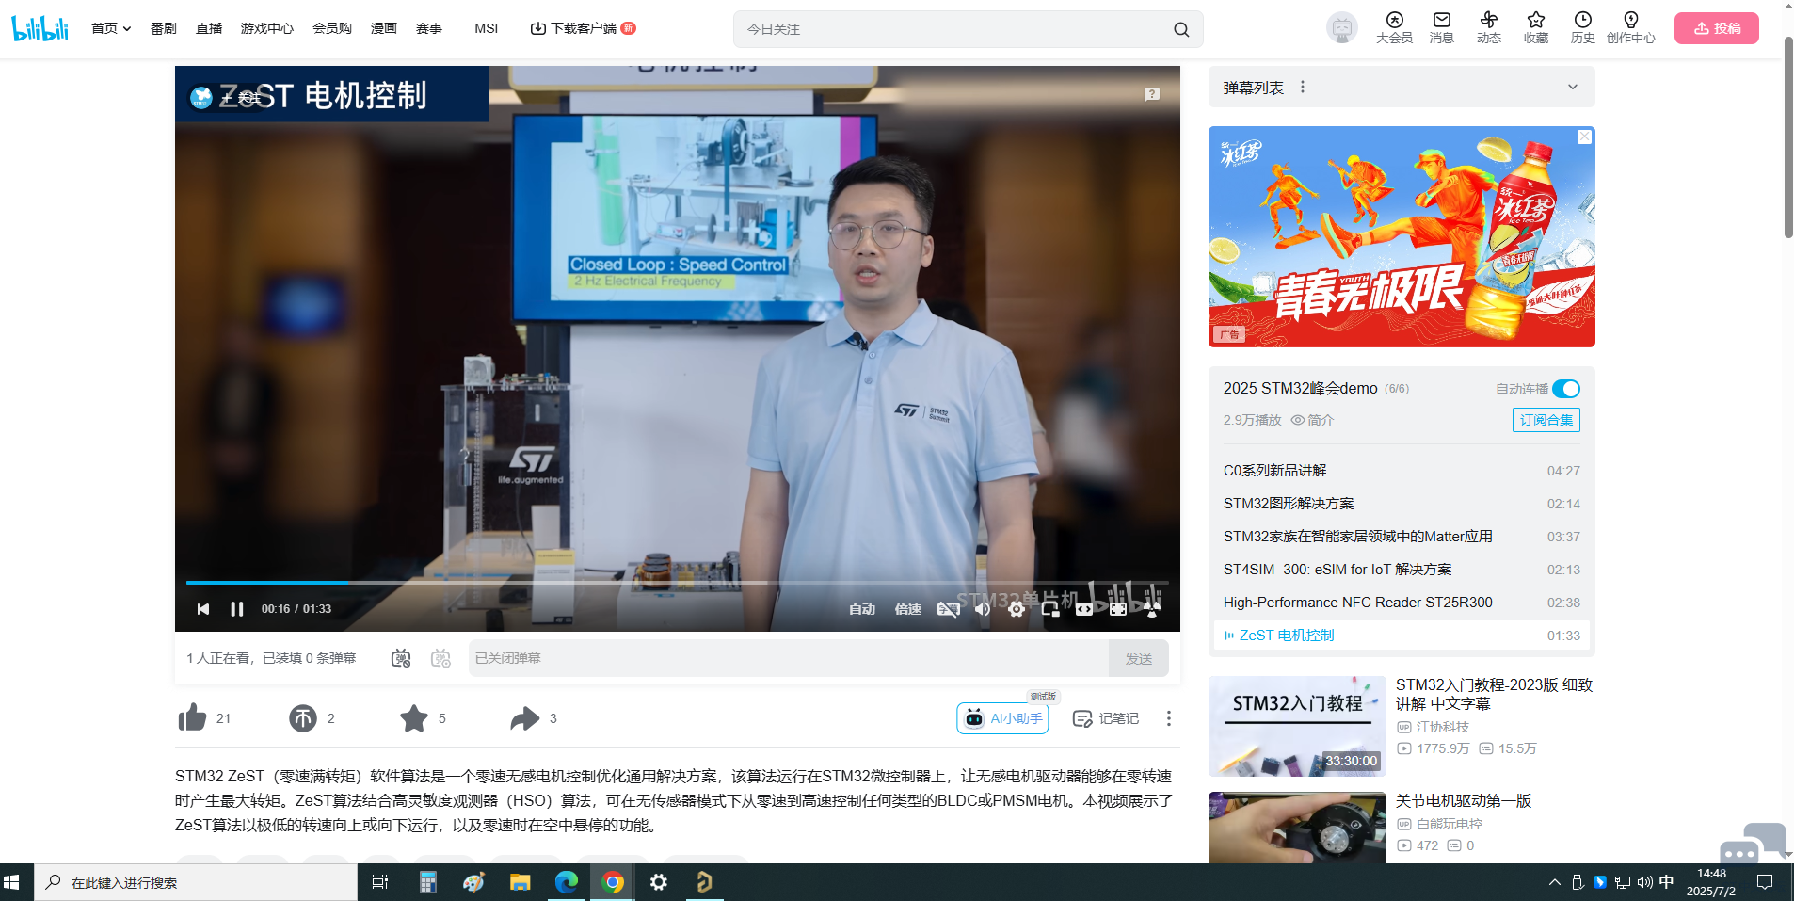The width and height of the screenshot is (1794, 901).
Task: Click the page vertical scrollbar
Action: coord(1788,137)
